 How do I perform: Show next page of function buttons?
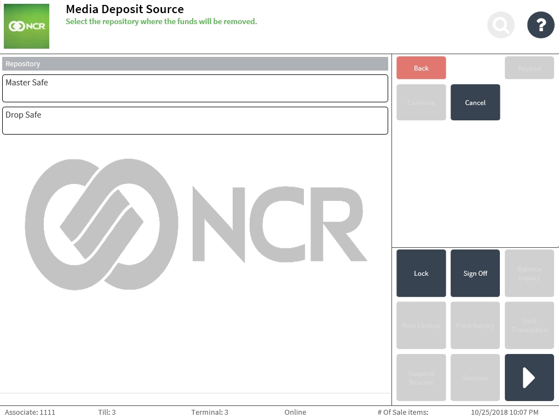(529, 378)
